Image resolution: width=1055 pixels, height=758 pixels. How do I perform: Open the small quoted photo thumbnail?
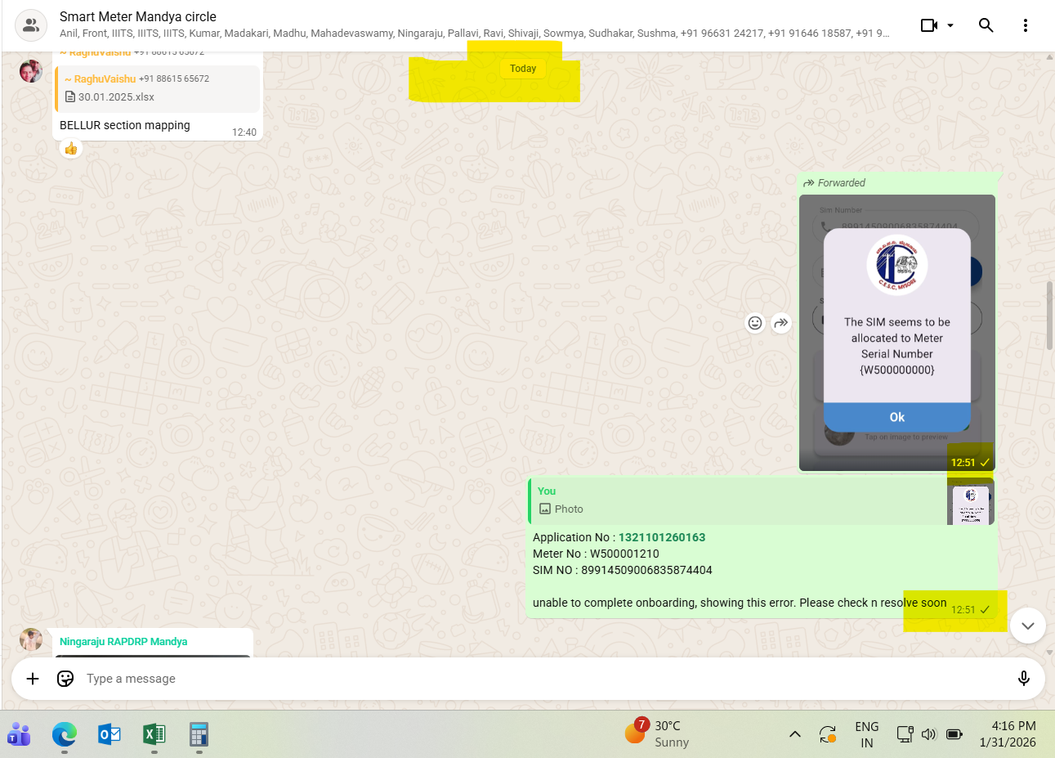972,500
